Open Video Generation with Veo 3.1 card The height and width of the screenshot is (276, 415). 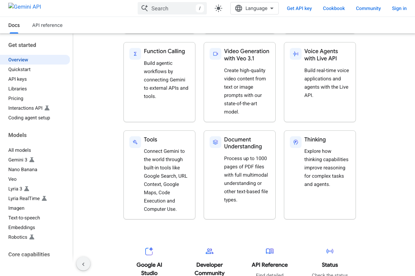tap(247, 55)
